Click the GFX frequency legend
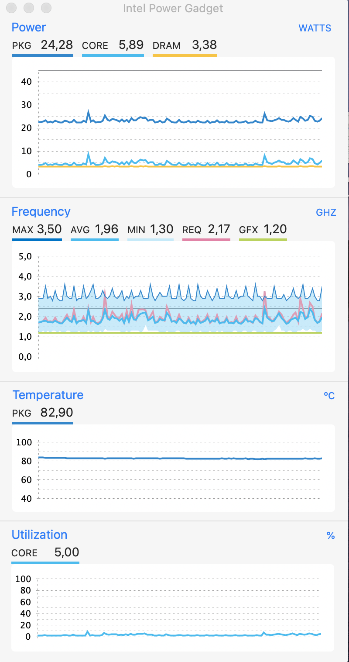Viewport: 349px width, 662px height. (263, 229)
